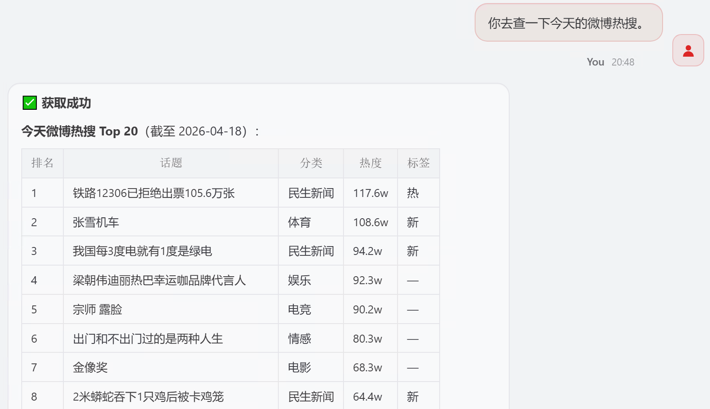The width and height of the screenshot is (710, 409).
Task: Select topic 2米蟒蛇吞下1只鸡后被卡鸡笼
Action: pos(148,397)
